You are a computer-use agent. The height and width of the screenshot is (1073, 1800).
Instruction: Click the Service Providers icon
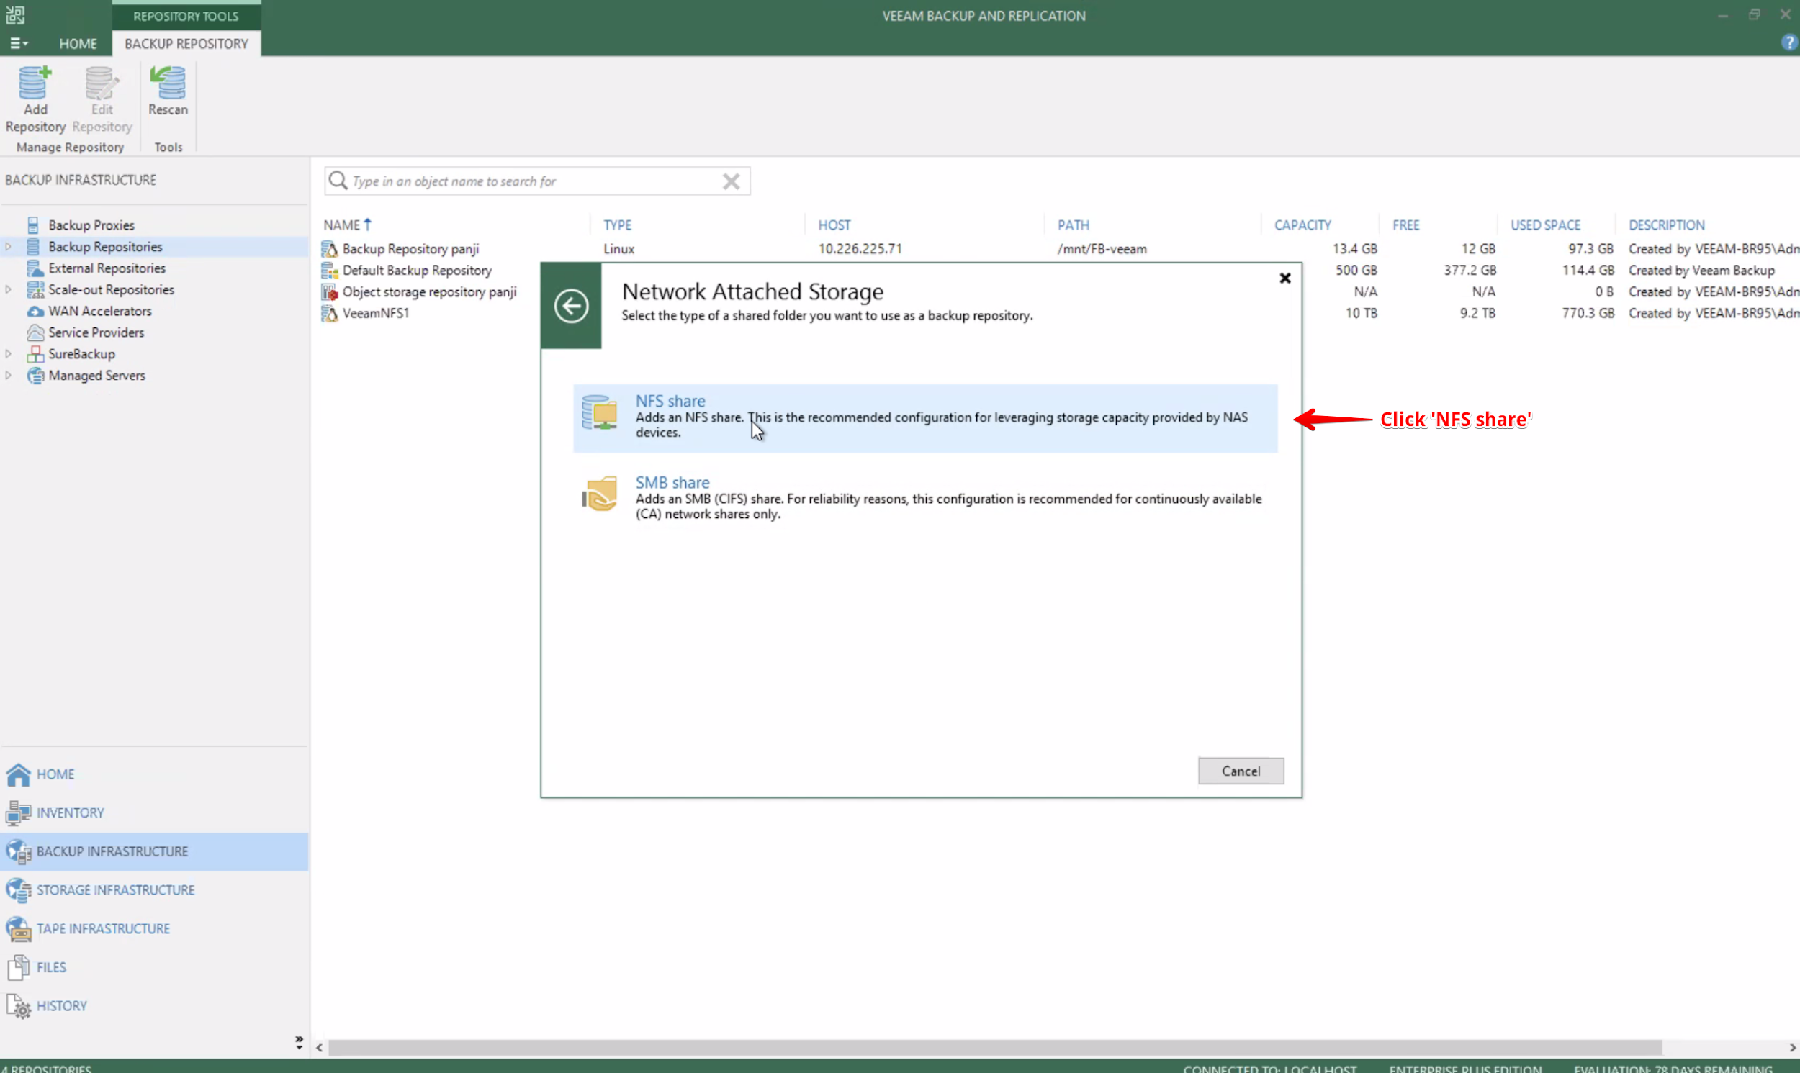pos(35,332)
